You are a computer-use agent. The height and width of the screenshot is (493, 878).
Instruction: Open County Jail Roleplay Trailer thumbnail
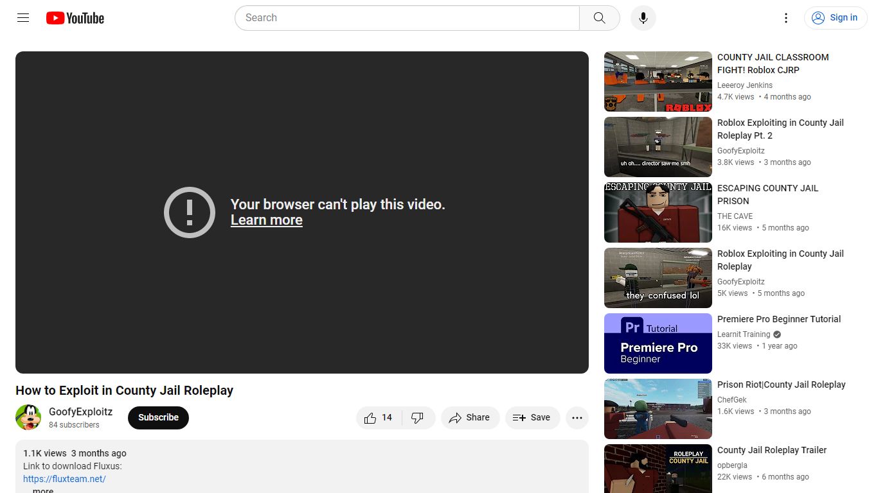point(658,469)
